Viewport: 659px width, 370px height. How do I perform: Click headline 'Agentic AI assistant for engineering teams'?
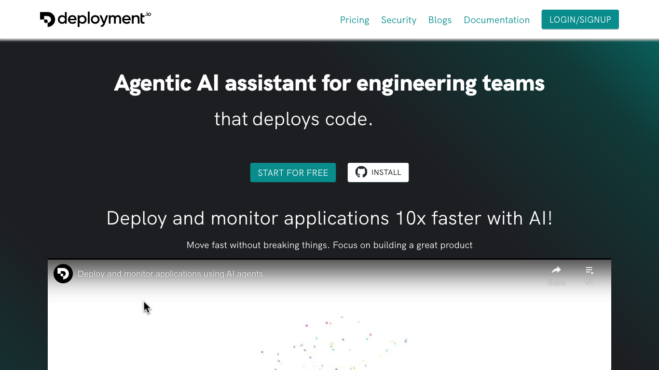pyautogui.click(x=329, y=83)
